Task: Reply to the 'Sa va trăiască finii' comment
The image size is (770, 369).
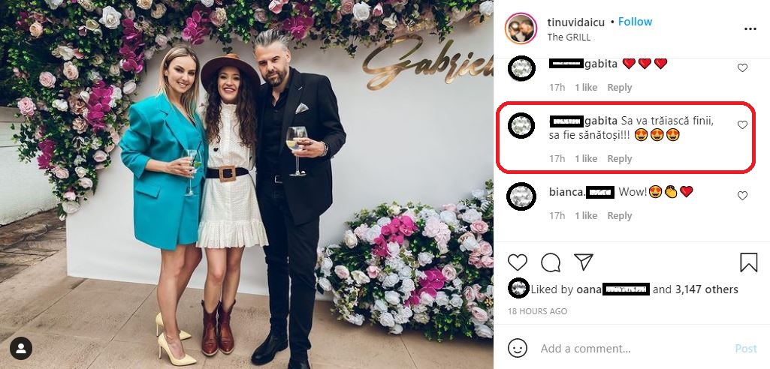Action: [620, 159]
